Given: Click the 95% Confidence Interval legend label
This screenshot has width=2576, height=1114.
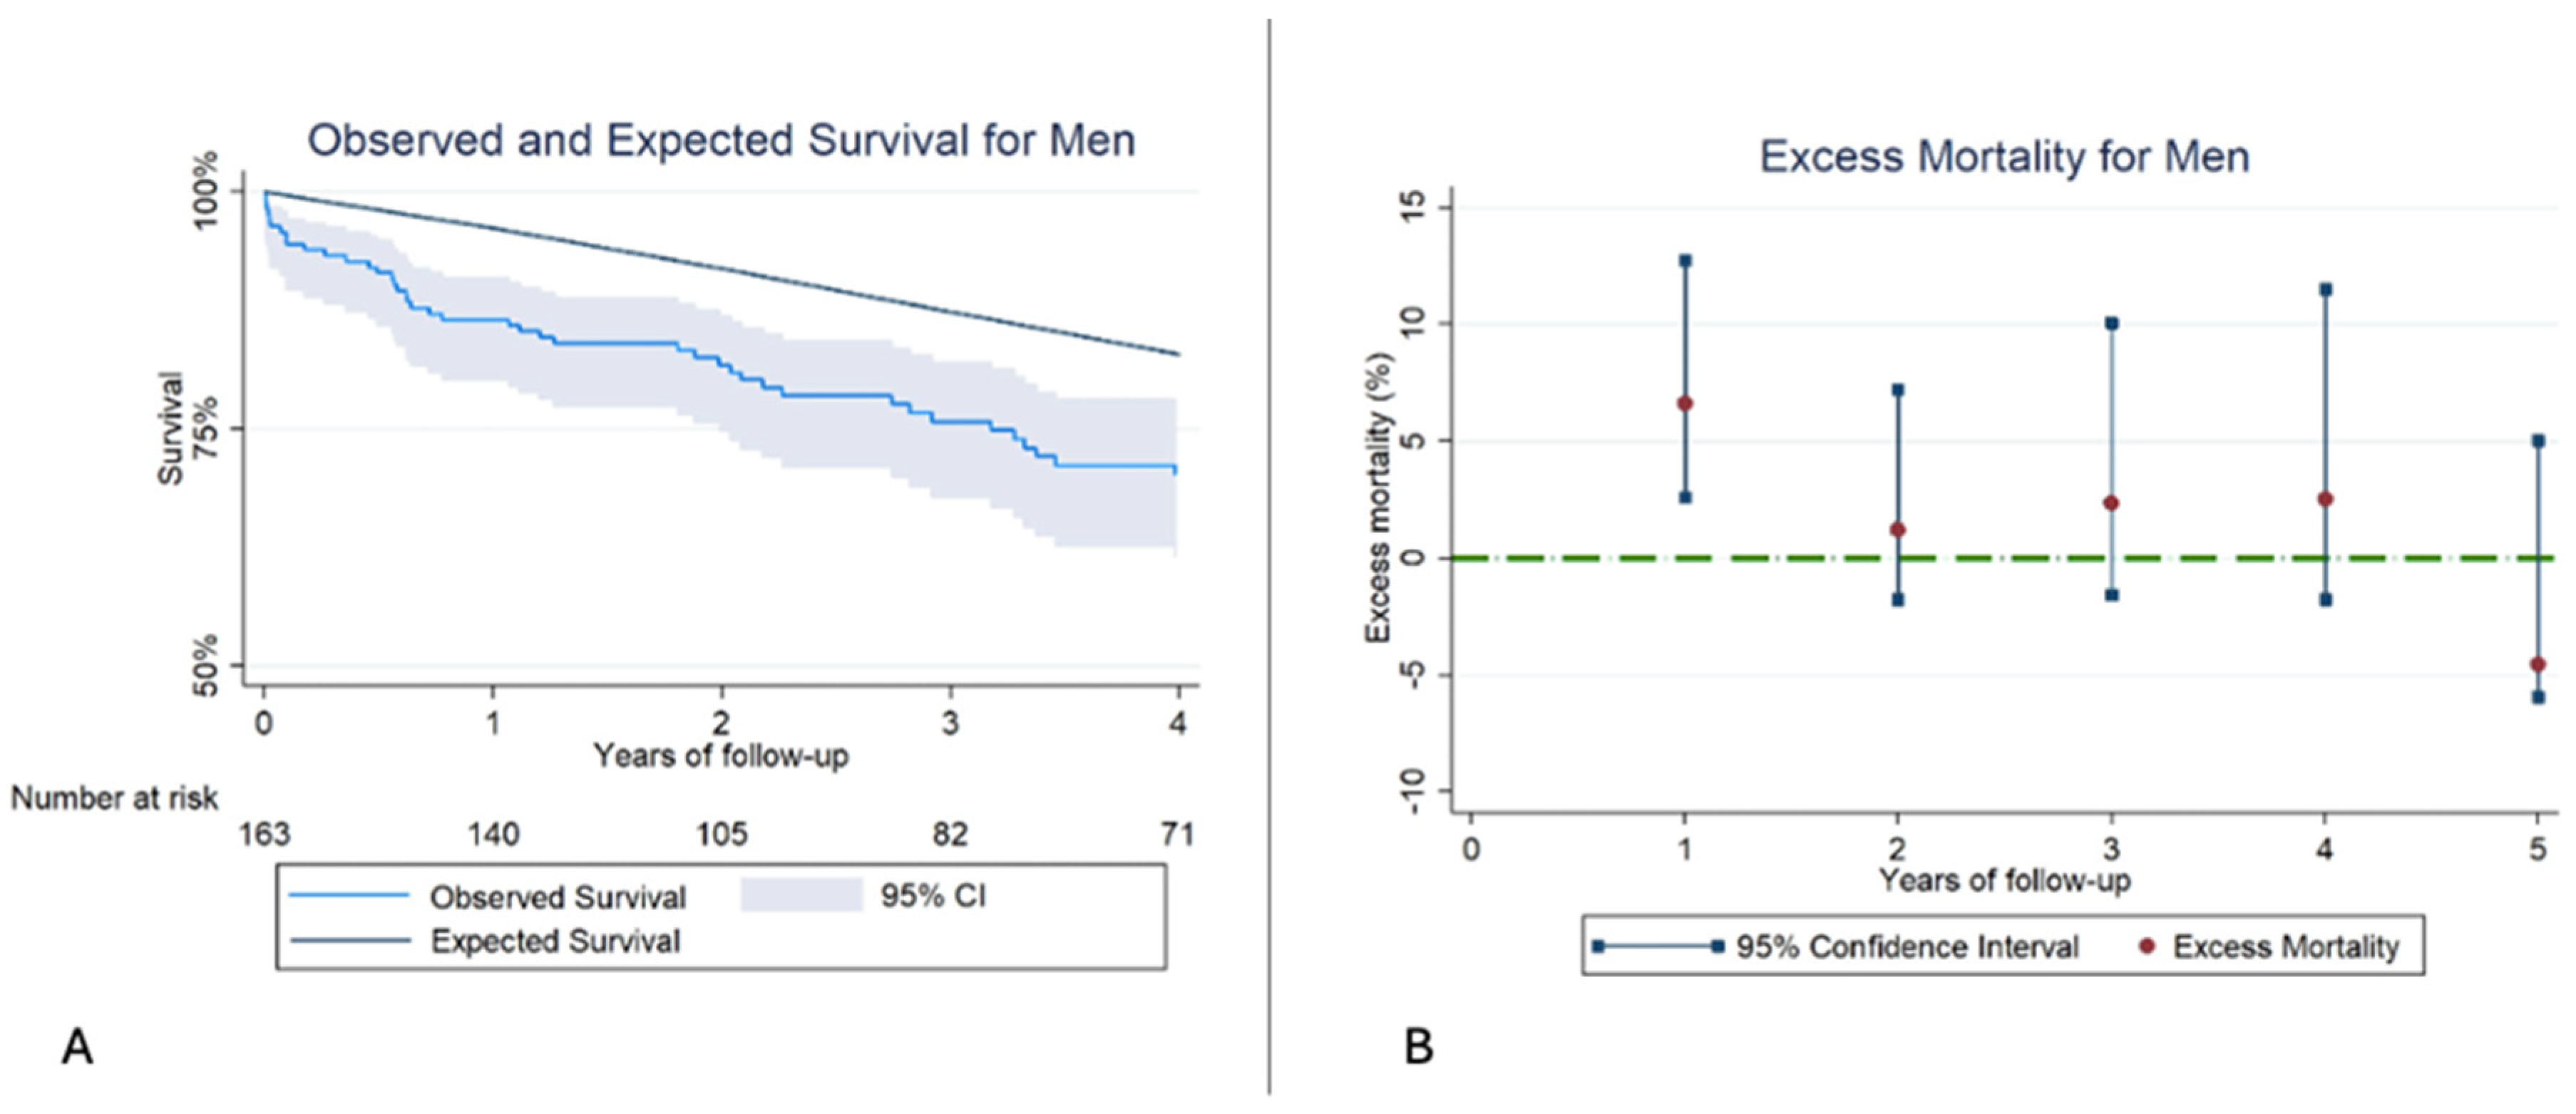Looking at the screenshot, I should tap(1907, 946).
